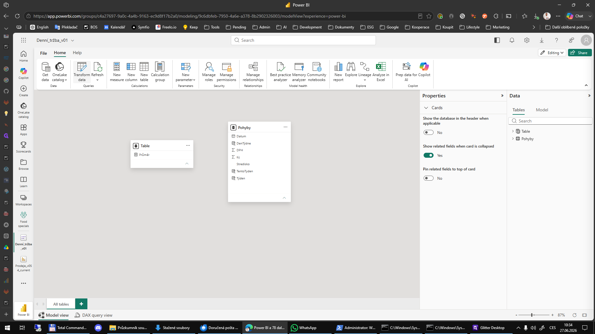
Task: Collapse the Data pane
Action: pyautogui.click(x=589, y=96)
